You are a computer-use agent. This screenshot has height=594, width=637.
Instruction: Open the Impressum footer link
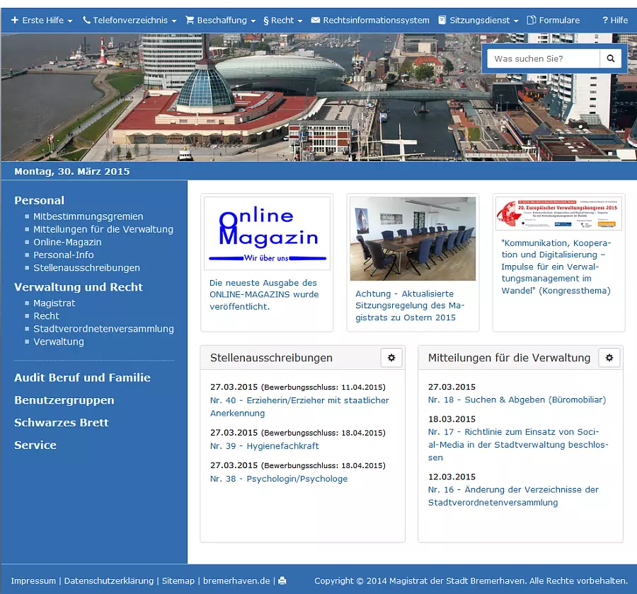coord(33,581)
